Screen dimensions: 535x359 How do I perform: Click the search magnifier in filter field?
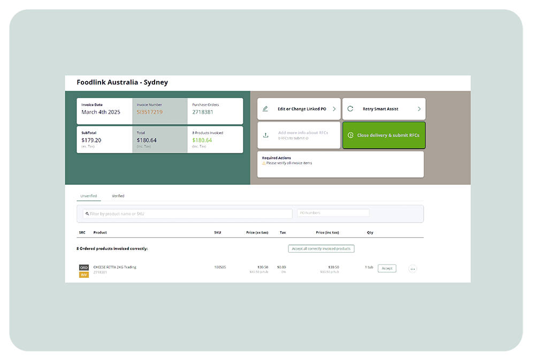coord(87,214)
